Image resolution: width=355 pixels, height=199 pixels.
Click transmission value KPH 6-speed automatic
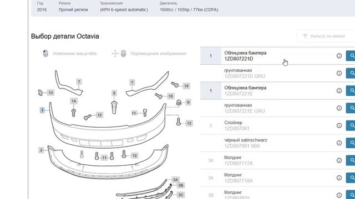pyautogui.click(x=124, y=10)
